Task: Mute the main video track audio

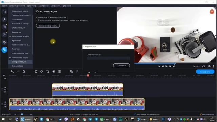Action: pyautogui.click(x=5, y=104)
